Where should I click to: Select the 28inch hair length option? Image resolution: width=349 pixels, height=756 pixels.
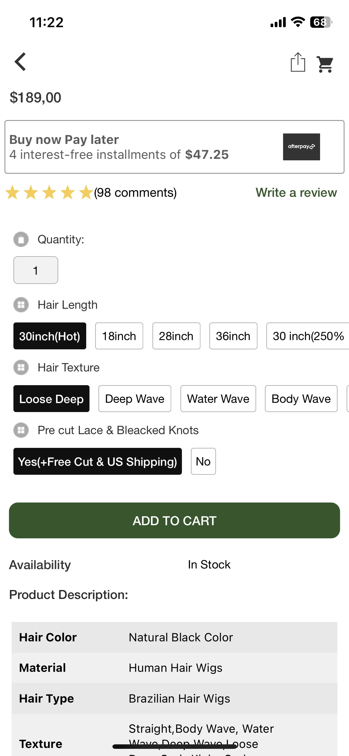pyautogui.click(x=176, y=336)
